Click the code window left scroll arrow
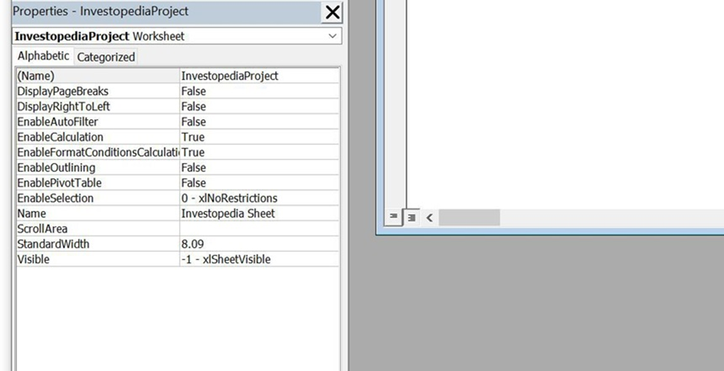Viewport: 724px width, 371px height. tap(429, 217)
